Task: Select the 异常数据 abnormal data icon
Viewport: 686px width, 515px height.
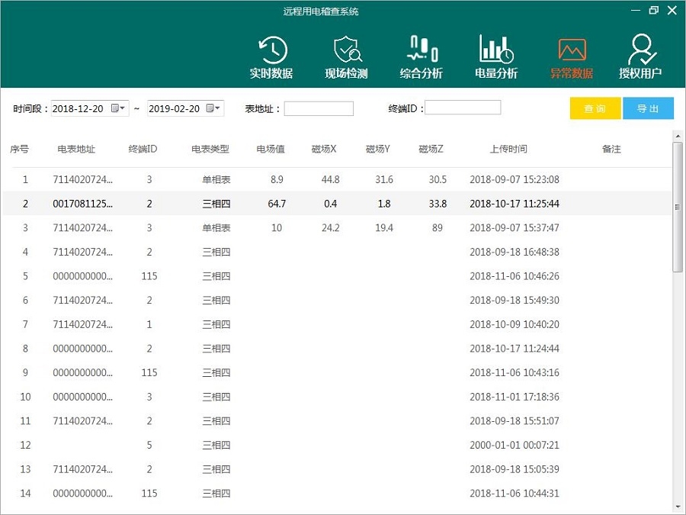Action: click(x=572, y=57)
